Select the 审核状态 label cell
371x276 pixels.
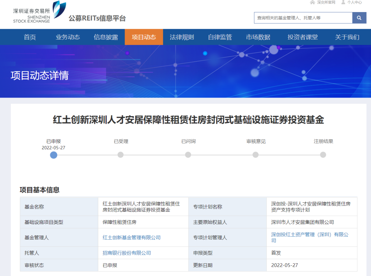point(59,265)
